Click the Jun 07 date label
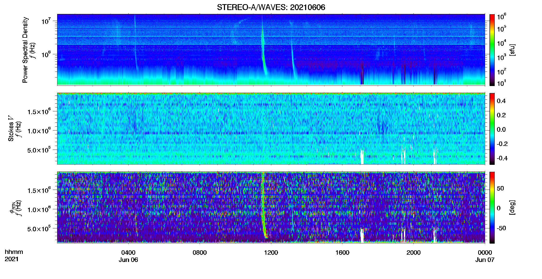The height and width of the screenshot is (279, 542). pos(485,260)
